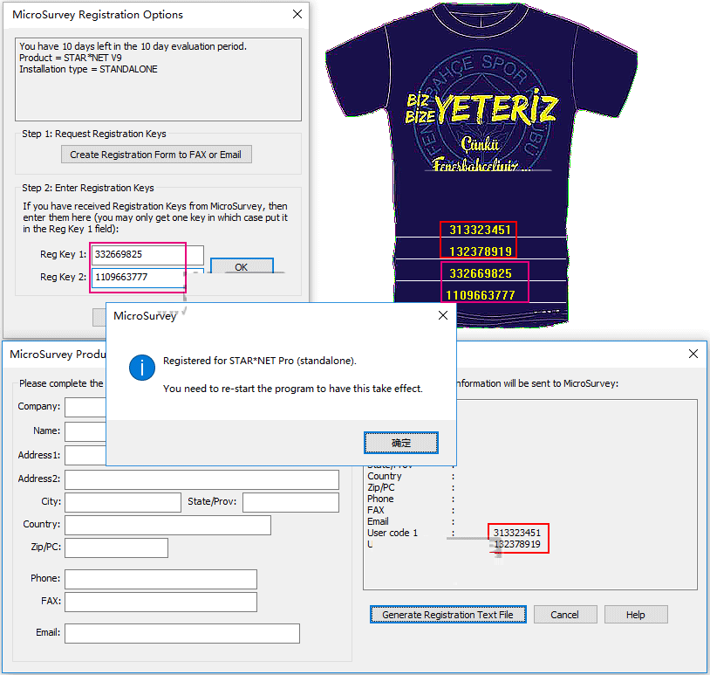
Task: Confirm the message with the 确定 button
Action: tap(401, 443)
